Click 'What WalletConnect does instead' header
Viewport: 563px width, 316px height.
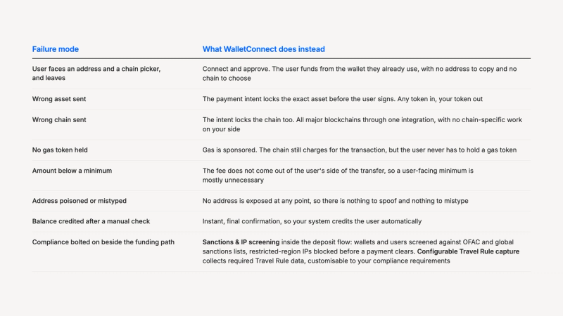(263, 49)
